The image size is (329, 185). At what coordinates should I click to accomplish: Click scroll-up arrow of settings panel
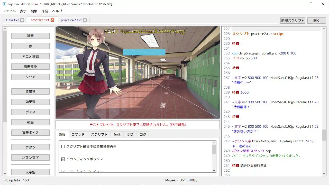tap(214, 143)
